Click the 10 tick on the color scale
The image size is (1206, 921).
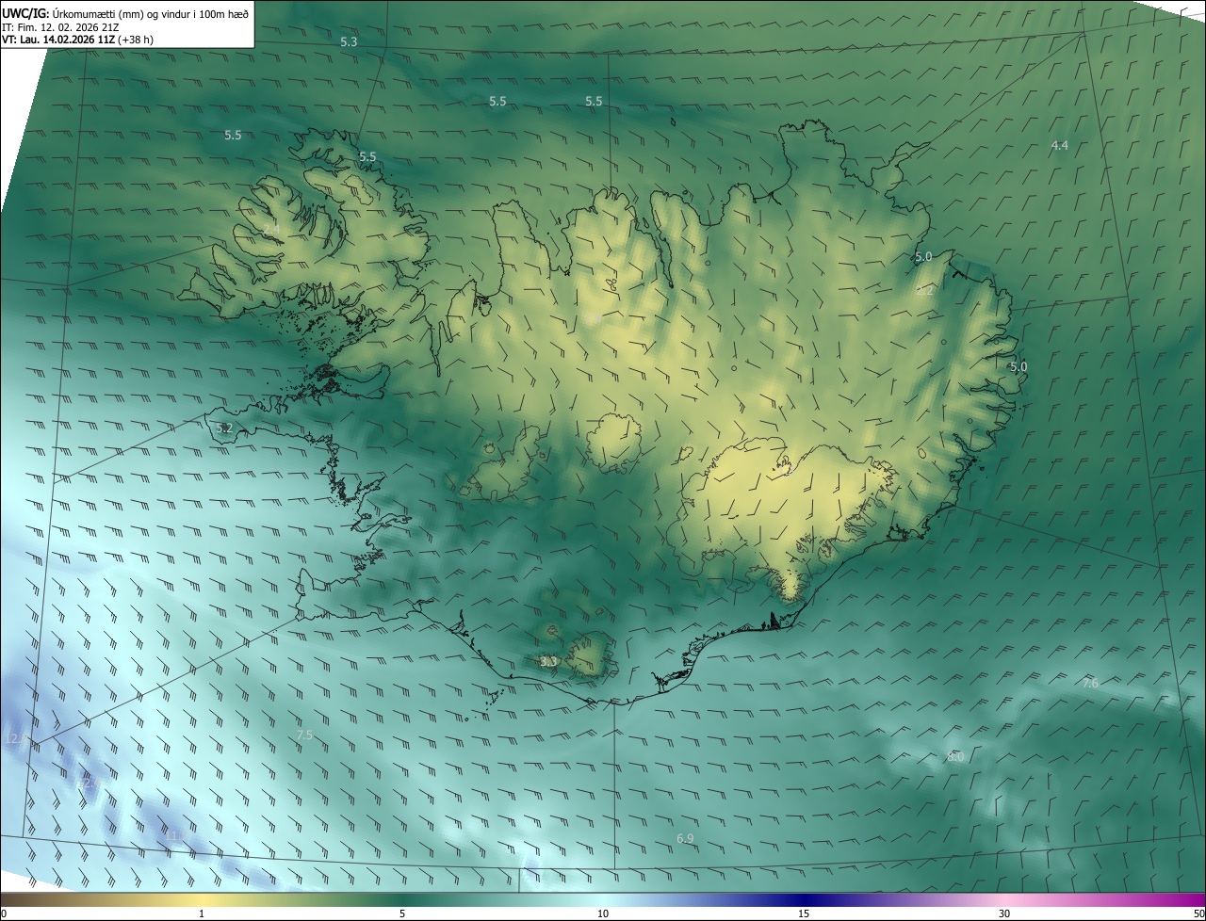point(603,913)
